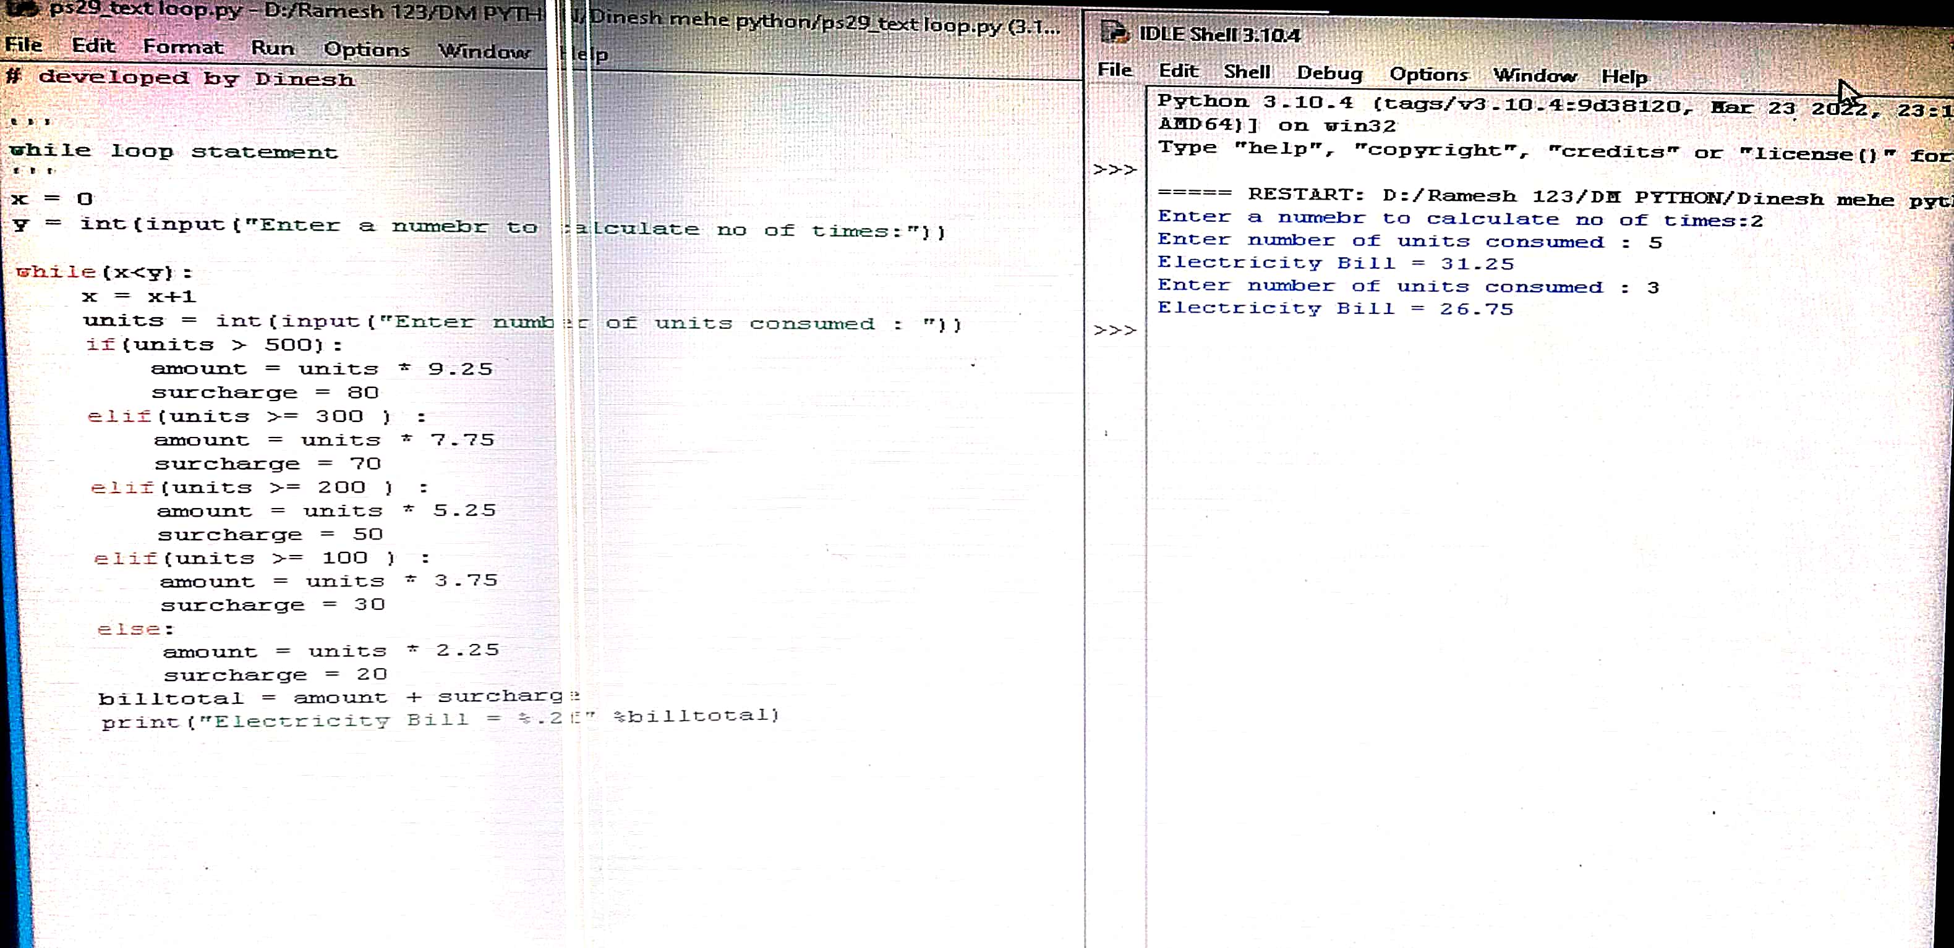Viewport: 1954px width, 948px height.
Task: Open the editor Edit menu
Action: tap(93, 46)
